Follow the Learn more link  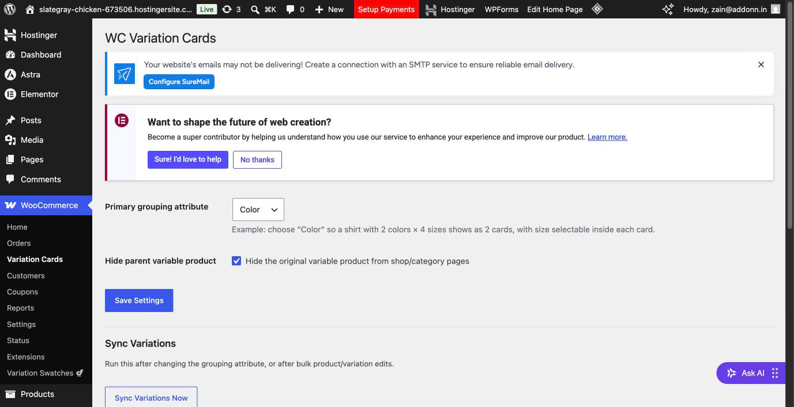[607, 137]
